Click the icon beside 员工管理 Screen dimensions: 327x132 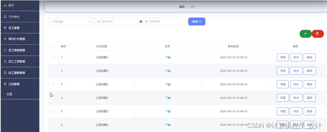[5, 28]
